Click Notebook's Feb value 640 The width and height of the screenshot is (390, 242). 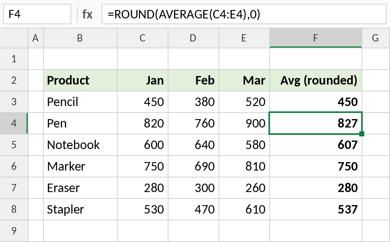[x=193, y=145]
